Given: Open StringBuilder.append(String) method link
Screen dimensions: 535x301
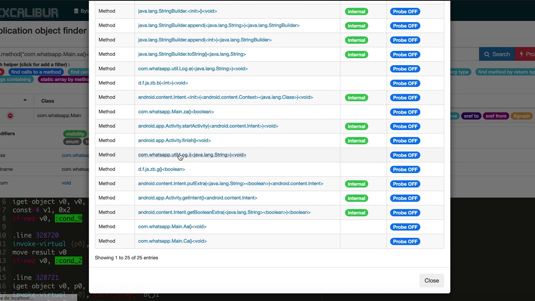Looking at the screenshot, I should point(219,26).
